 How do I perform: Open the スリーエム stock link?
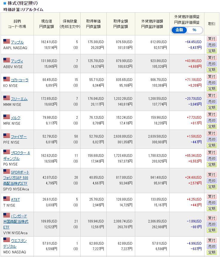19,99
